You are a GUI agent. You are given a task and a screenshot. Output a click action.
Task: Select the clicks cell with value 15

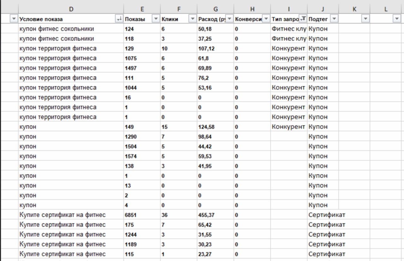tap(179, 127)
